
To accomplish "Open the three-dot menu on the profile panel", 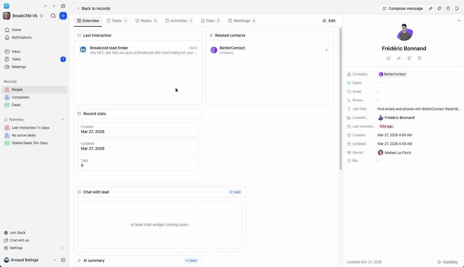I will point(459,21).
